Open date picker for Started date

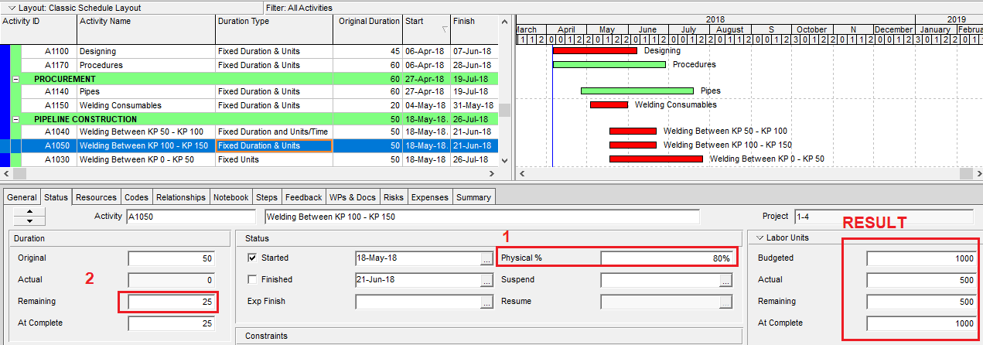[486, 259]
